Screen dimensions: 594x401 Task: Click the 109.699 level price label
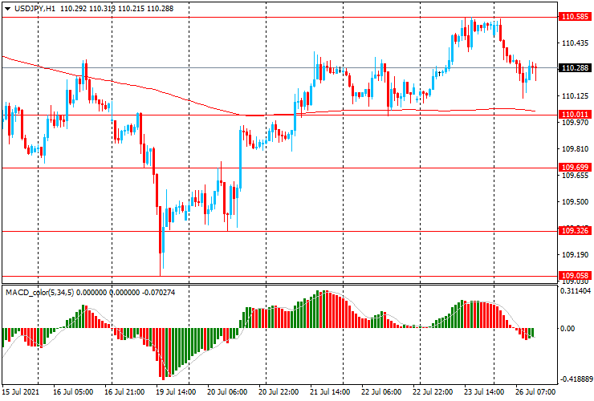[x=575, y=168]
